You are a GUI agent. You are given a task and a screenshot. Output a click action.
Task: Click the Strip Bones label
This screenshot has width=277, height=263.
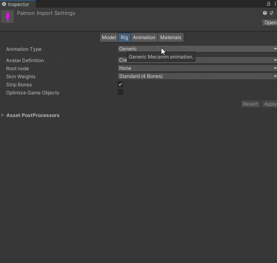[19, 85]
